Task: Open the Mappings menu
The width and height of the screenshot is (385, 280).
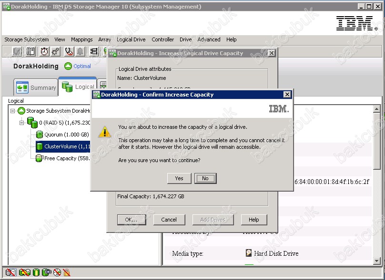Action: coord(82,39)
